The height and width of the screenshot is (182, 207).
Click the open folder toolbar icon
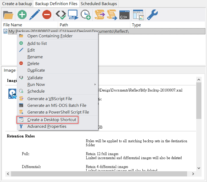pos(8,15)
